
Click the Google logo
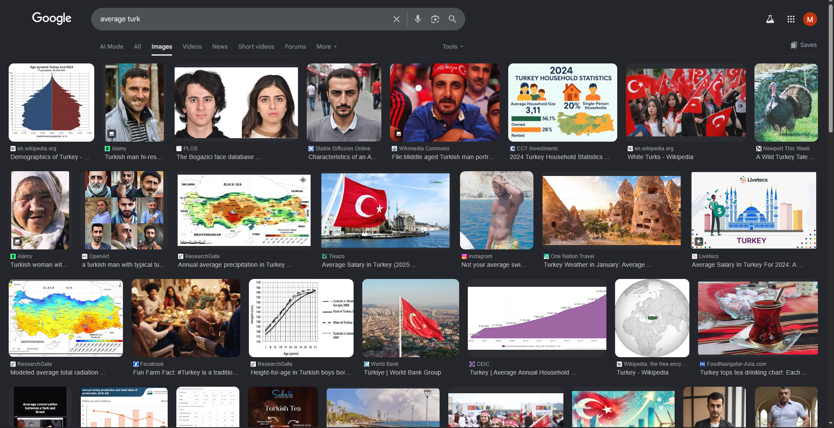[x=52, y=18]
